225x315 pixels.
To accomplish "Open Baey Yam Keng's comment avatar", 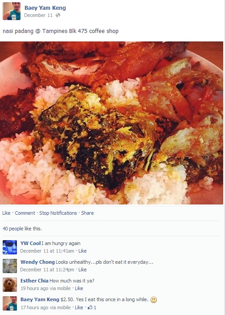I will point(10,303).
